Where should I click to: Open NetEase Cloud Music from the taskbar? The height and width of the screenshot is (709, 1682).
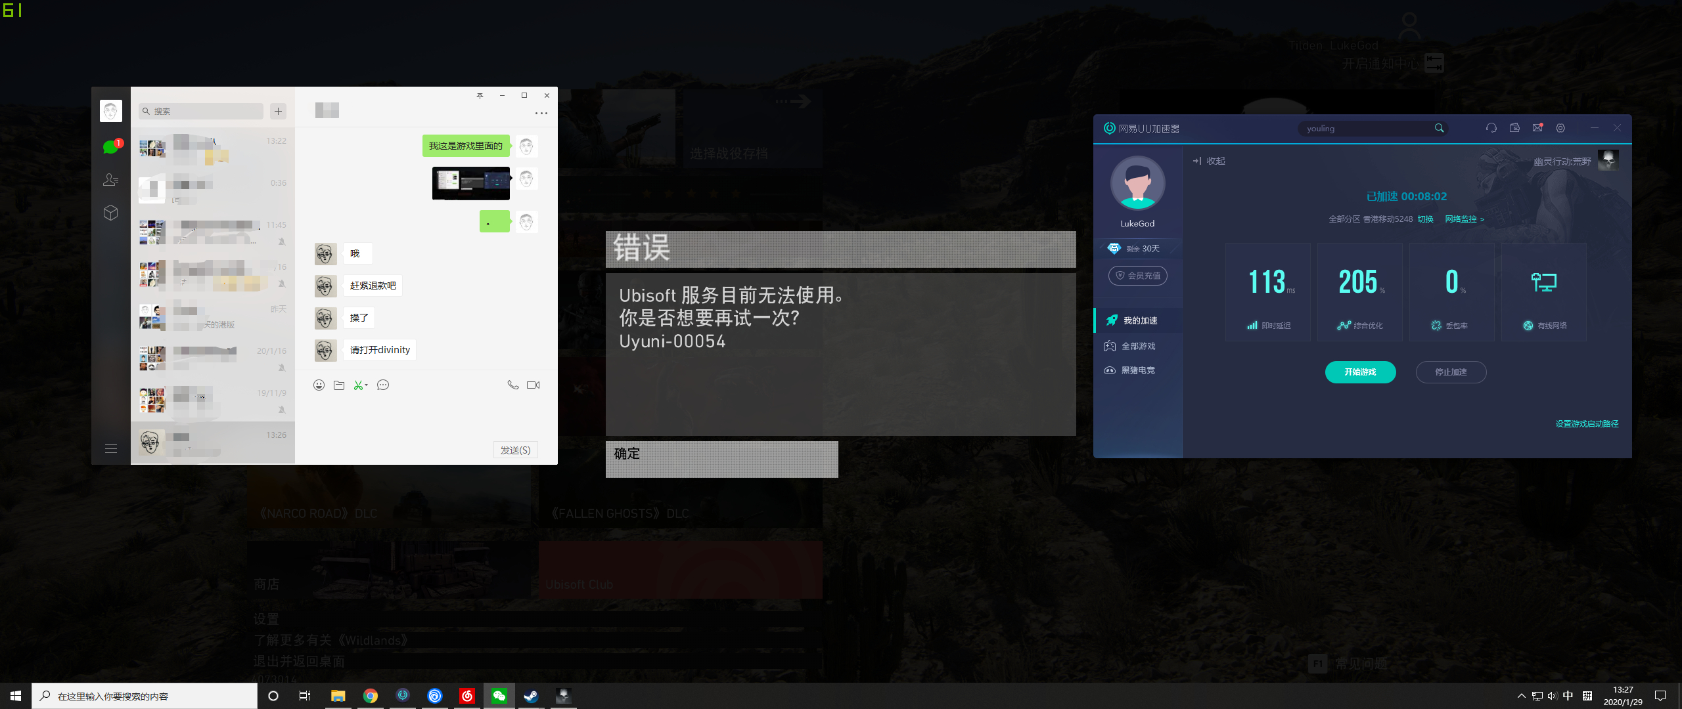click(467, 696)
